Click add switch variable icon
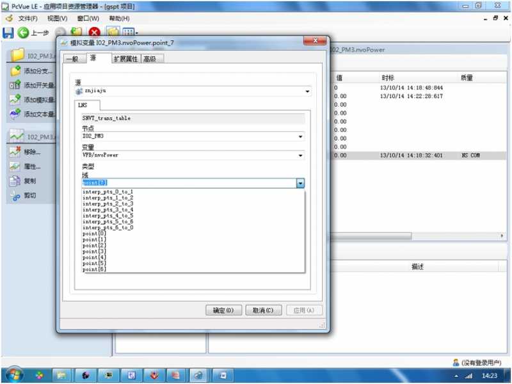Screen dimensions: 512x384 tap(15, 85)
